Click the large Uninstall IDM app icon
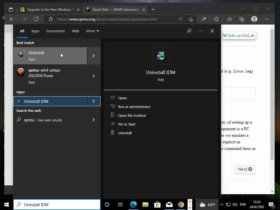This screenshot has height=210, width=280. (161, 56)
